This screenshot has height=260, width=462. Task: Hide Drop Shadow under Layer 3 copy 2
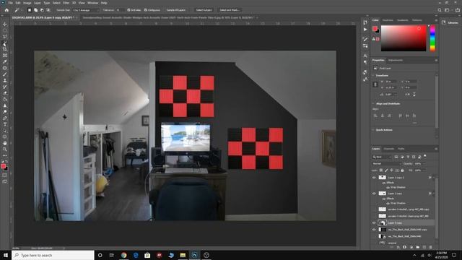tap(388, 188)
